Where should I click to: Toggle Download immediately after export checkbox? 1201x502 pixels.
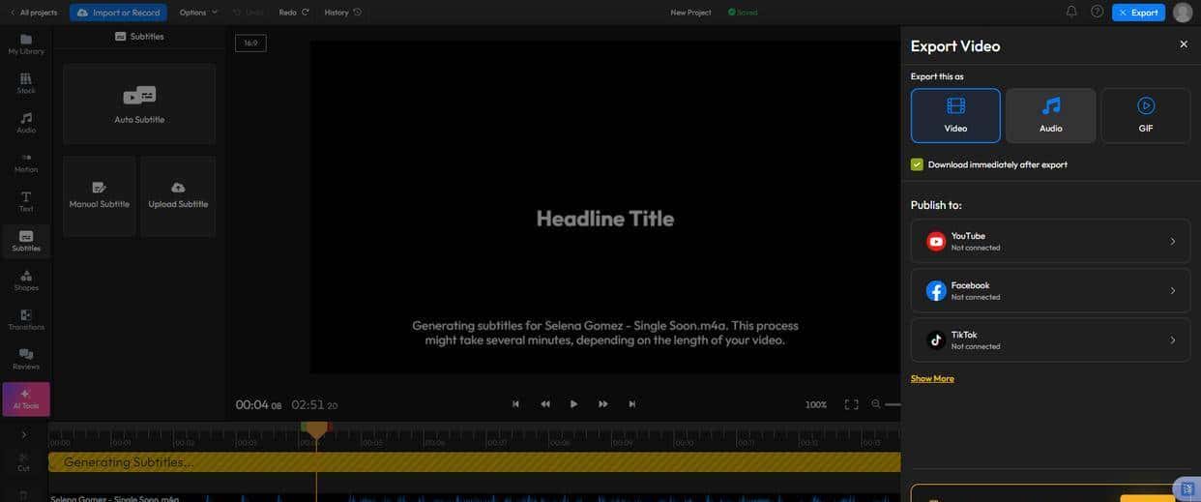[x=917, y=164]
